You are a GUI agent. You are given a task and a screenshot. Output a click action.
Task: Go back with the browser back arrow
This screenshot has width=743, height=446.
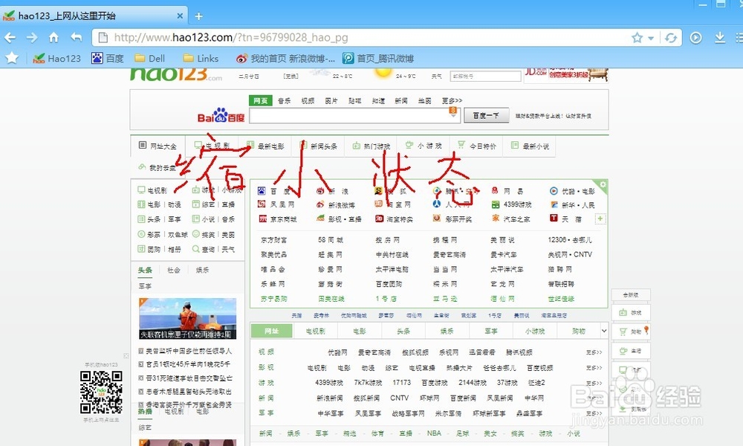10,37
